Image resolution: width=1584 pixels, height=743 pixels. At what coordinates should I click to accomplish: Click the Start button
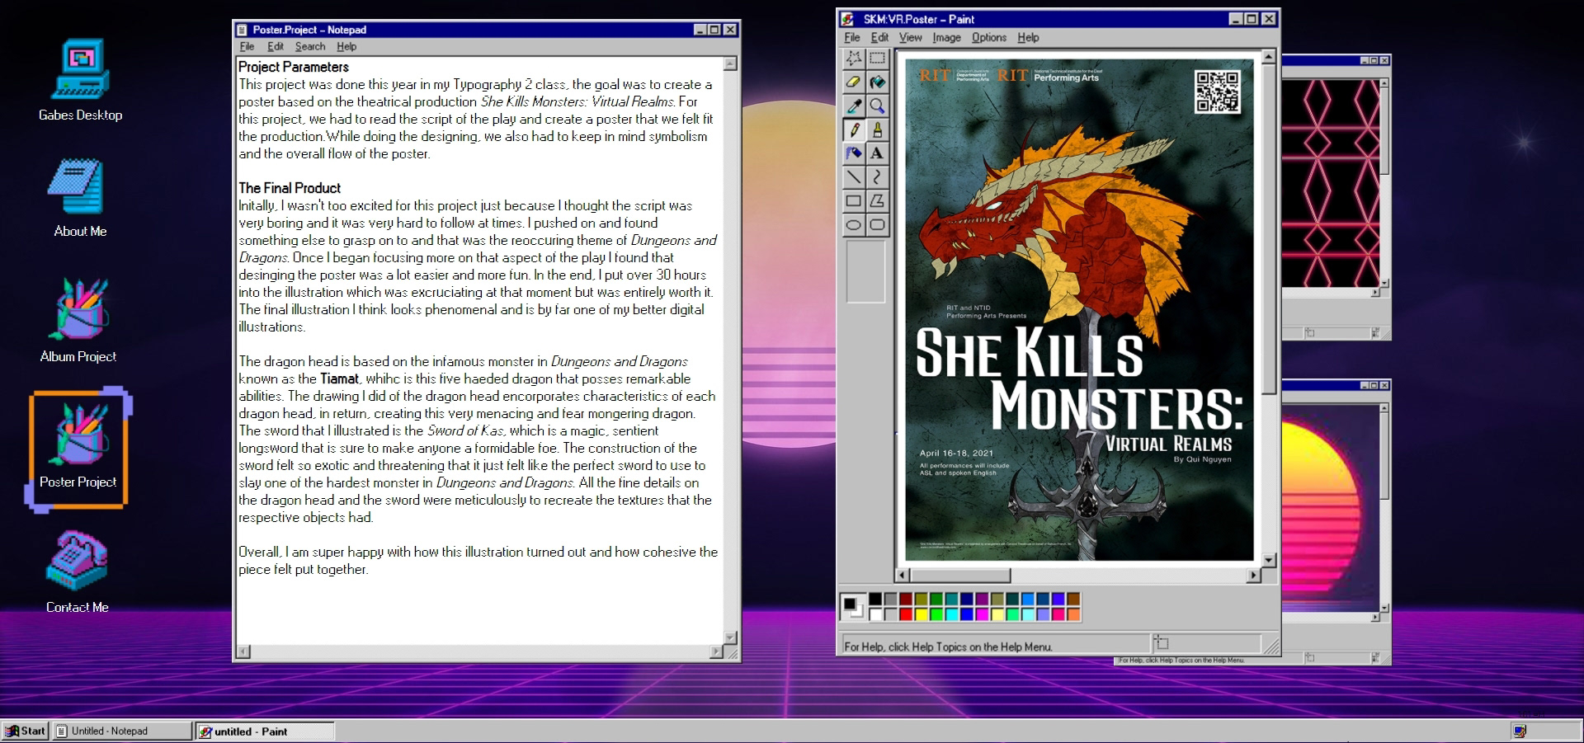(26, 731)
